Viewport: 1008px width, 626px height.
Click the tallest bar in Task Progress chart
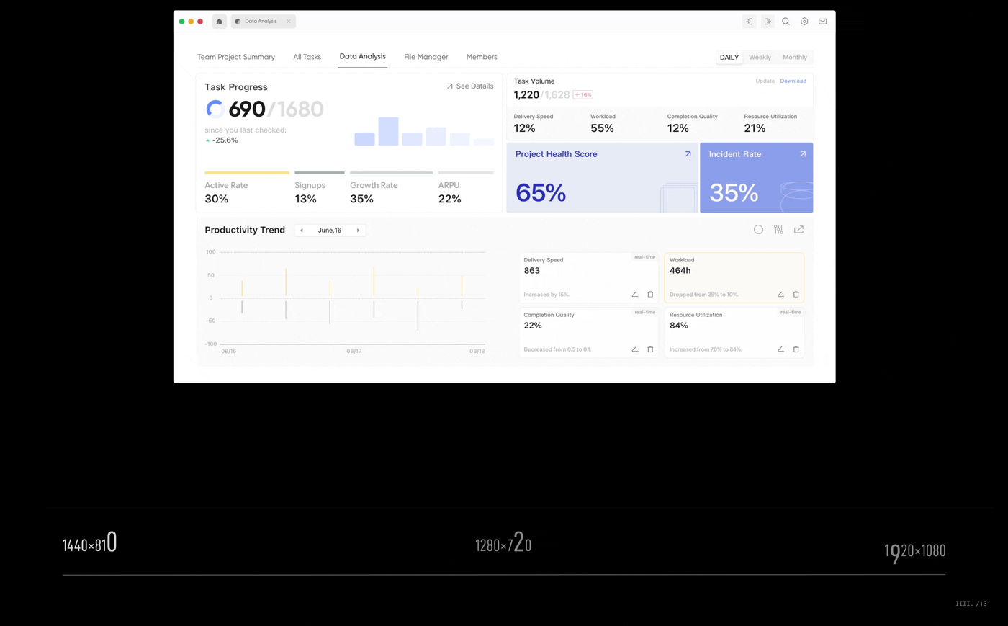click(388, 132)
